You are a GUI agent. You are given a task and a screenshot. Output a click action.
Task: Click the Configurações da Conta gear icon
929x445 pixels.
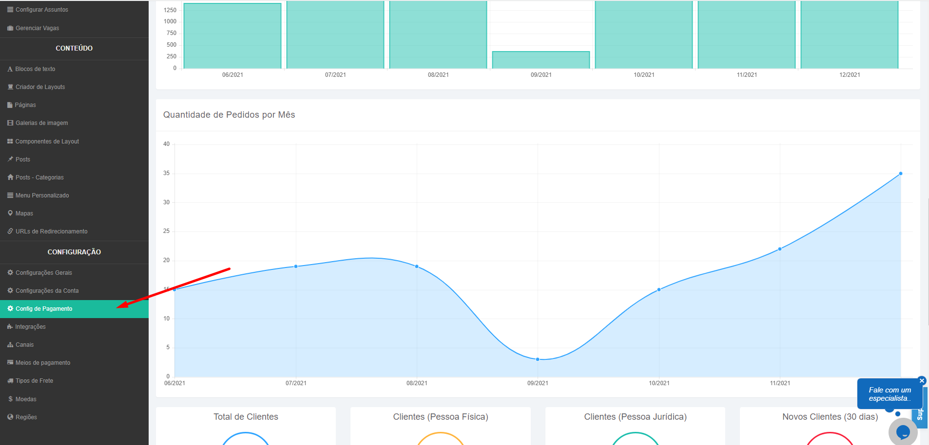pos(10,291)
